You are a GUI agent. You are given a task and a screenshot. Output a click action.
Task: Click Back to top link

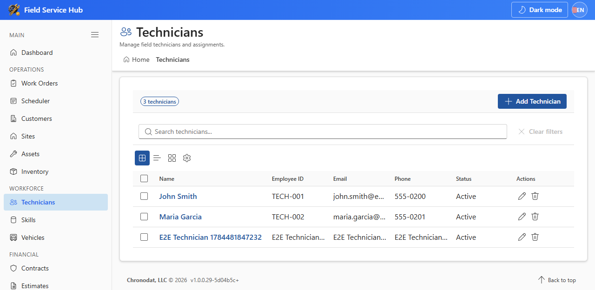click(x=557, y=280)
